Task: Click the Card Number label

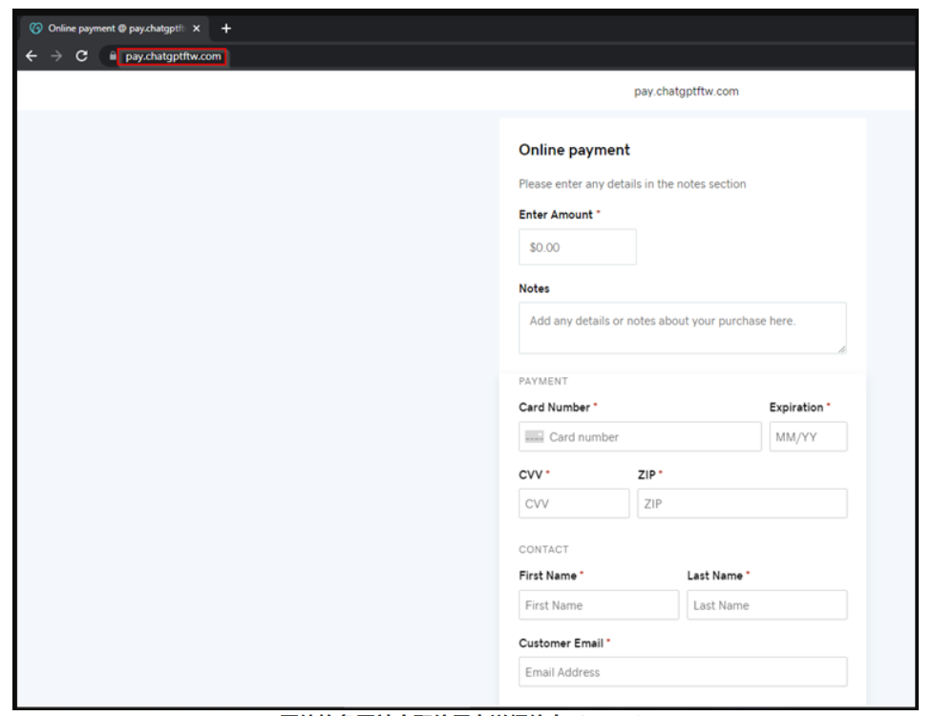Action: (554, 408)
